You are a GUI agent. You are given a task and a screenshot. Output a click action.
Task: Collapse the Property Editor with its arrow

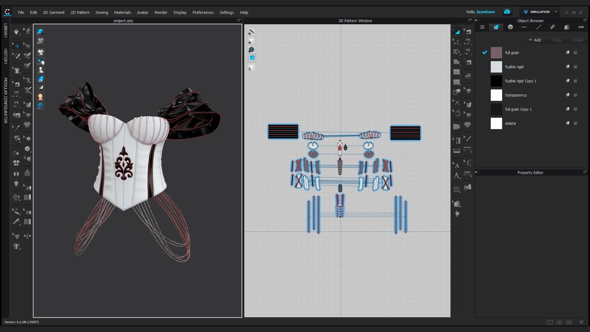(x=476, y=172)
